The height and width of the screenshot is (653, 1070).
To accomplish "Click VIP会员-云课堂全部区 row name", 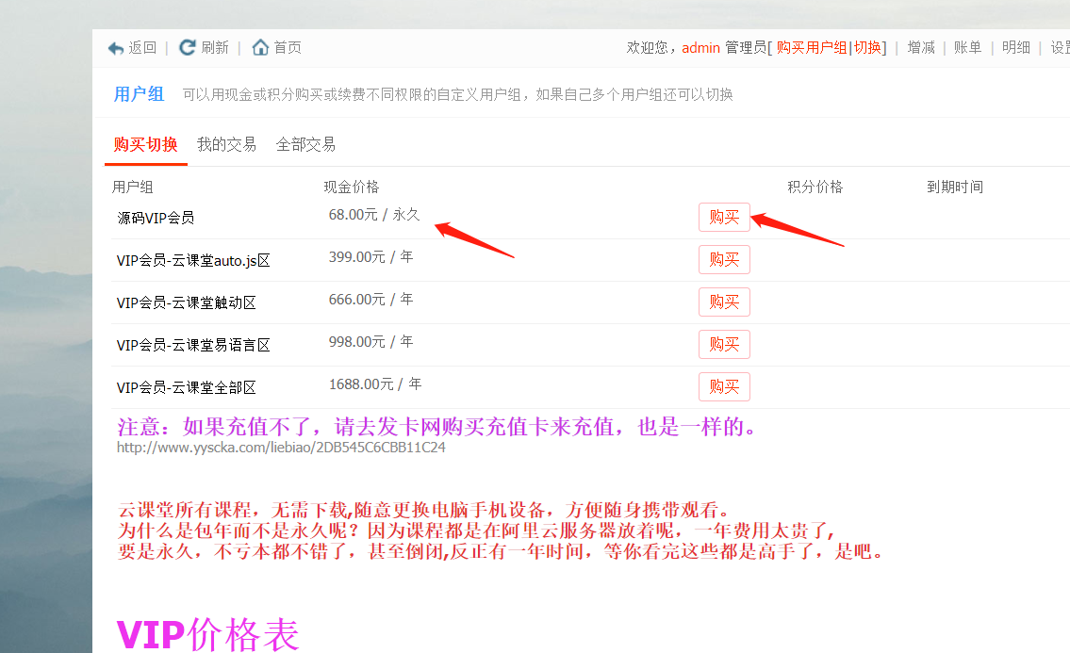I will click(x=187, y=387).
